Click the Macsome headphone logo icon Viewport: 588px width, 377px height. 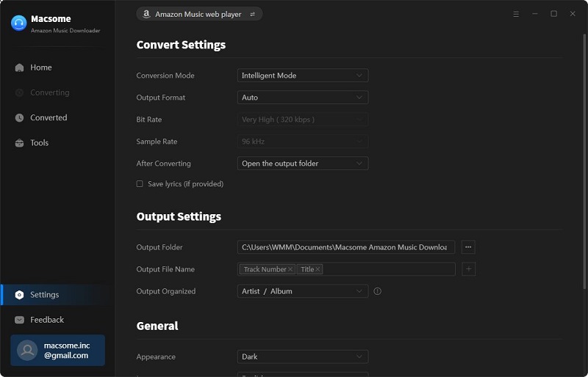tap(19, 23)
